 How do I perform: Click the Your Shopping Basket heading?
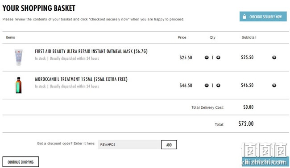(39, 8)
